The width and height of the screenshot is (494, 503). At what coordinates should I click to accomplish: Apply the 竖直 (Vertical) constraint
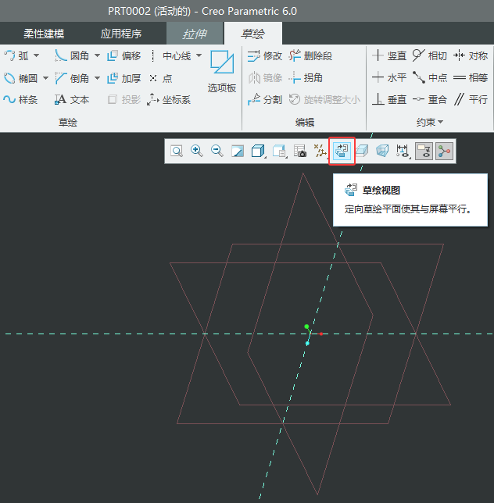(x=390, y=55)
